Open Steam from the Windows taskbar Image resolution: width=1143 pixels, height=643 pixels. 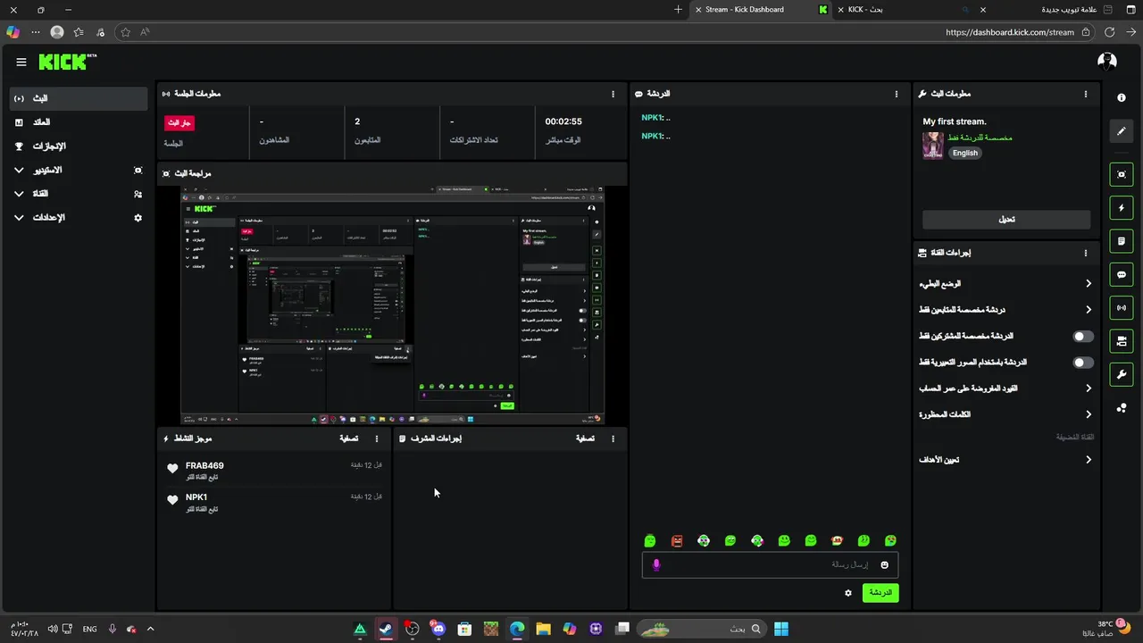pos(386,629)
